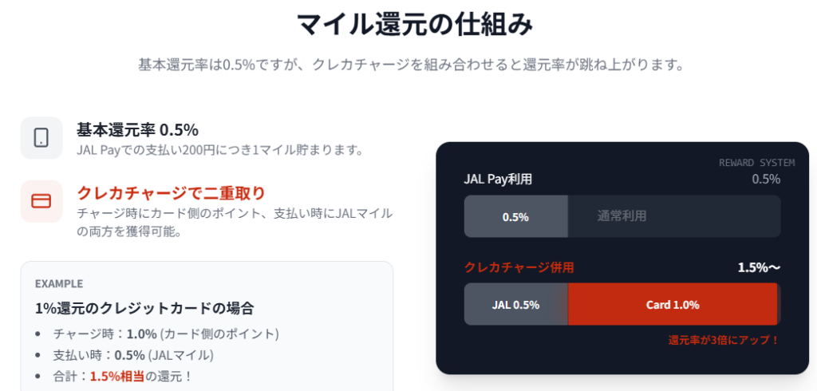Screen dimensions: 817x391
Task: Click the 支払い時：0.5% bullet item
Action: click(x=134, y=354)
